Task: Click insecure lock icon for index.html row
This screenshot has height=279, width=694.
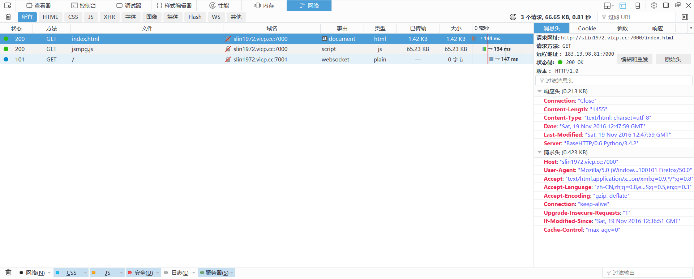Action: pyautogui.click(x=228, y=39)
